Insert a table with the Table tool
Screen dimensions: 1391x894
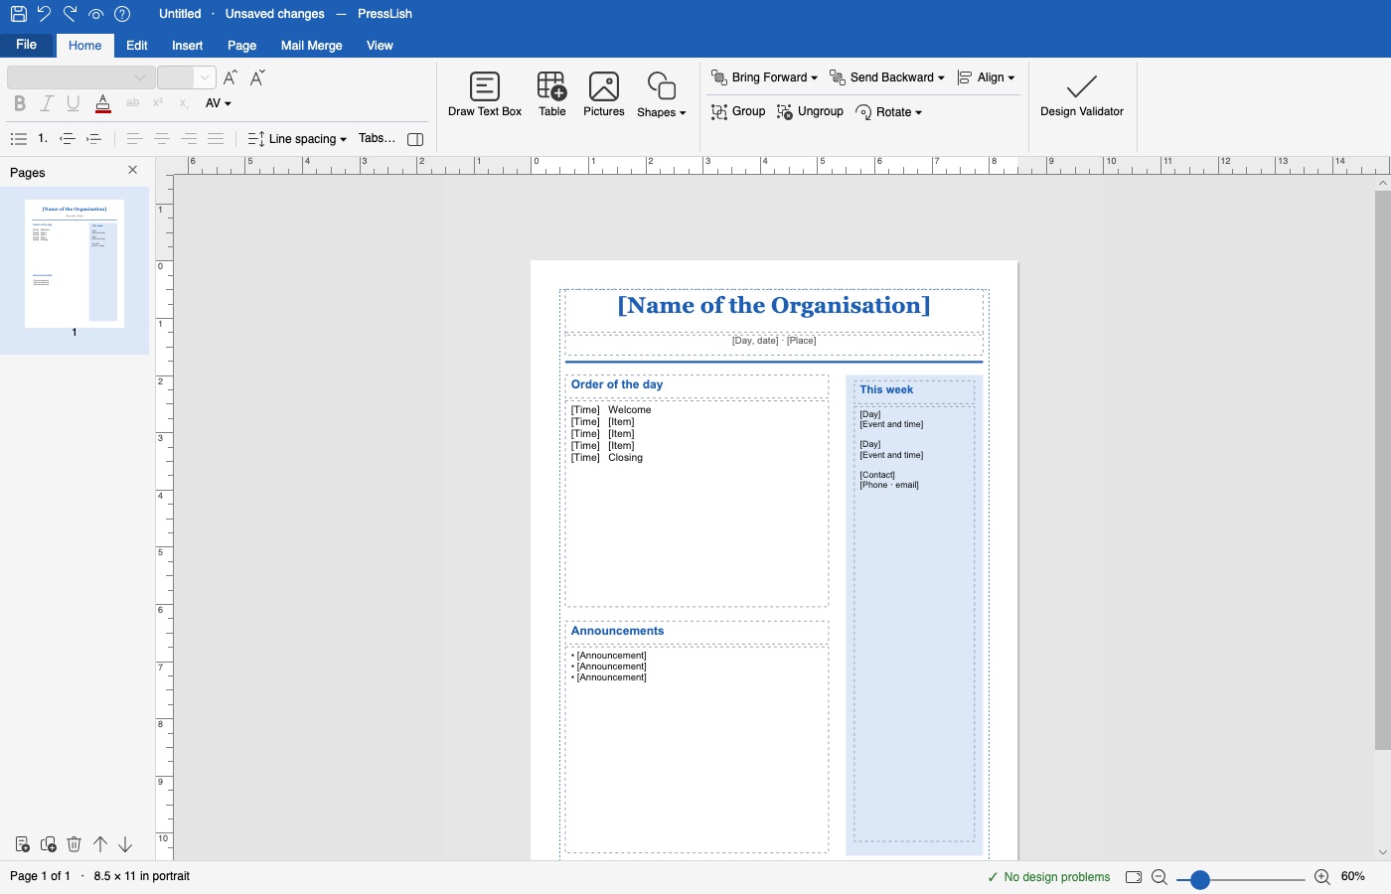coord(552,94)
